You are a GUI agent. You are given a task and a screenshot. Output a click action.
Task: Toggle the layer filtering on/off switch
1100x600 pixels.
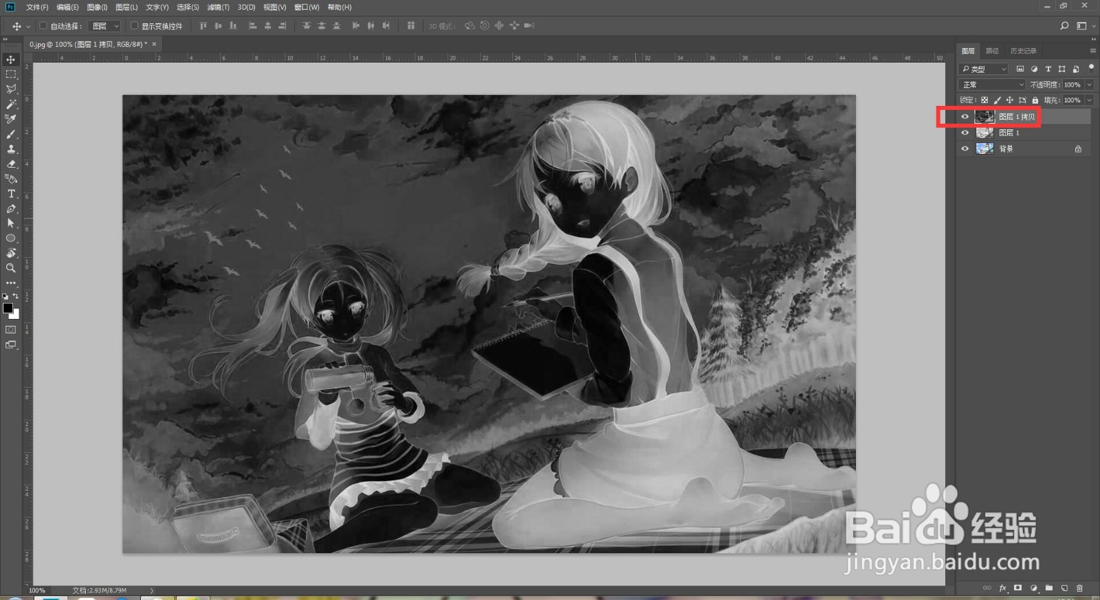coord(1091,67)
